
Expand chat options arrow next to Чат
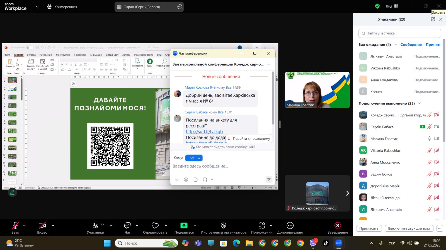point(137,225)
